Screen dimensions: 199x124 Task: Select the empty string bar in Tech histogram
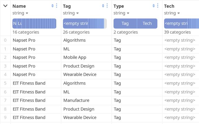(176, 24)
